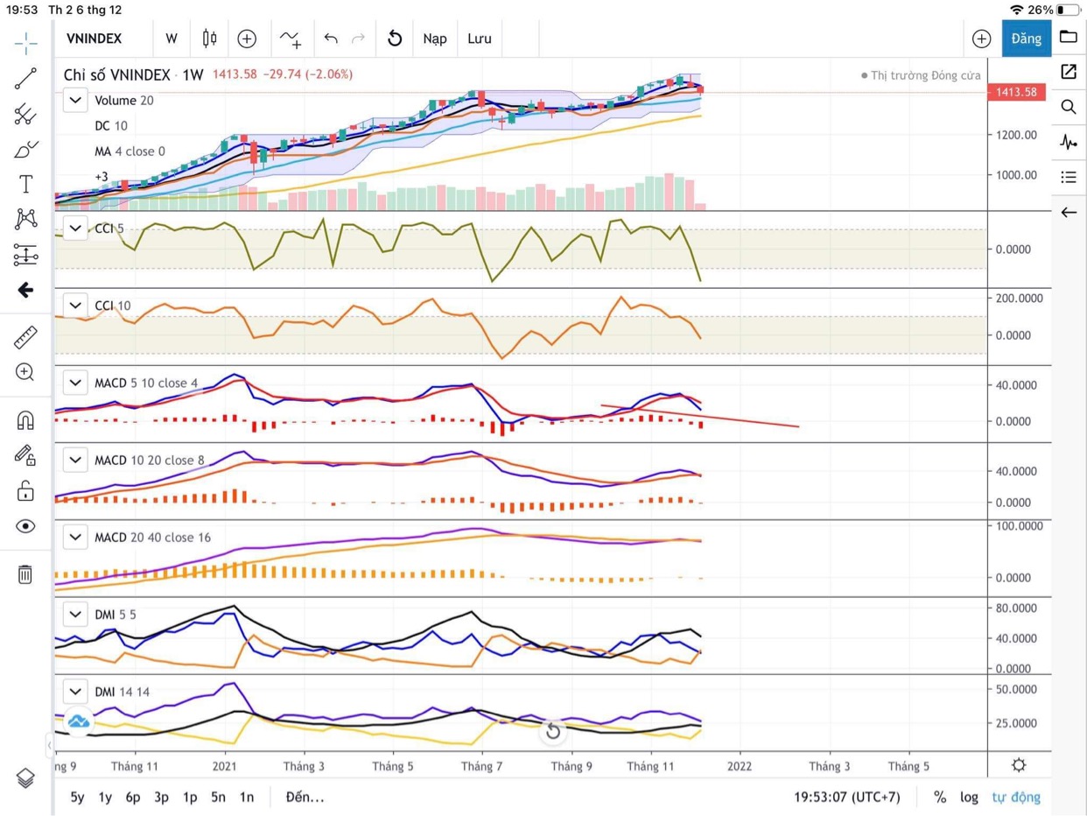Click the cloud icon on DMI 14 pane
The image size is (1087, 816).
point(78,721)
